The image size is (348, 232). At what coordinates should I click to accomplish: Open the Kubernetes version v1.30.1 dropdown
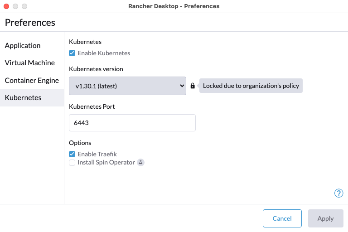click(127, 86)
